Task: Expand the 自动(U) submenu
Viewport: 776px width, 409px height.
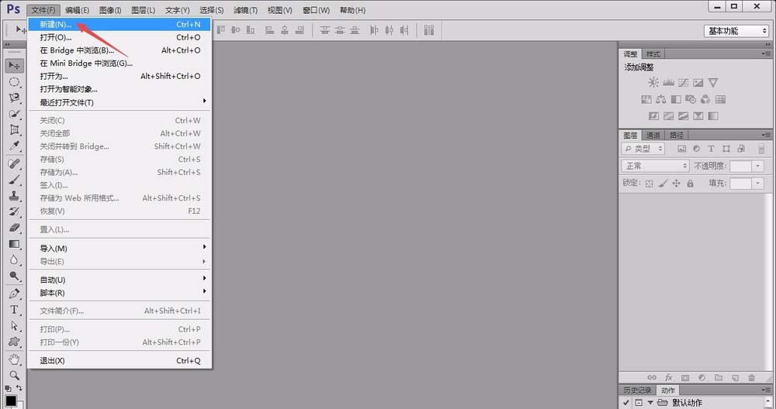Action: pos(120,280)
